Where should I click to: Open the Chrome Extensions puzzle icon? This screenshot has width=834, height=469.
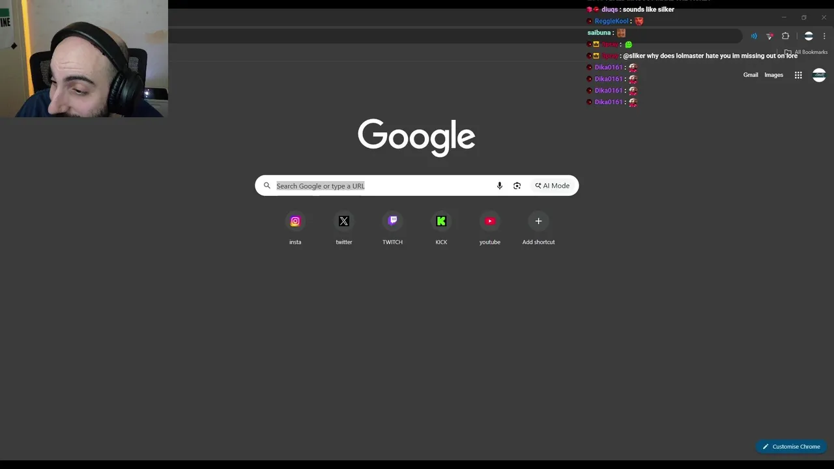(x=785, y=36)
